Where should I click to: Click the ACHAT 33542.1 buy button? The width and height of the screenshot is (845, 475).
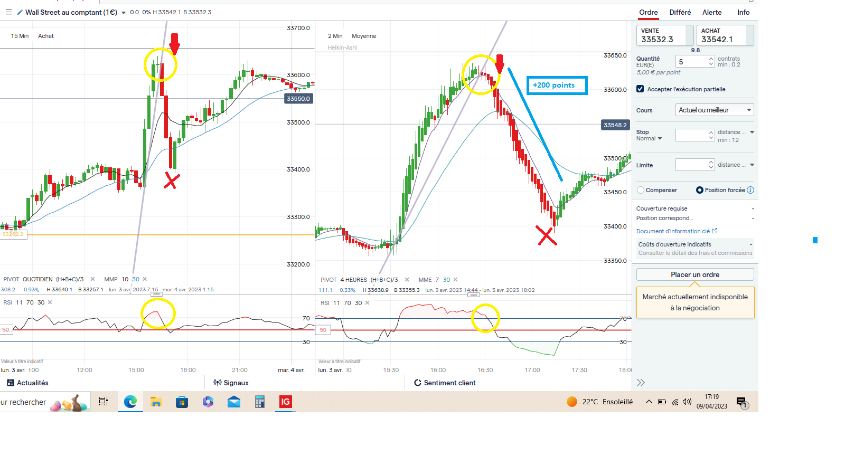click(725, 35)
